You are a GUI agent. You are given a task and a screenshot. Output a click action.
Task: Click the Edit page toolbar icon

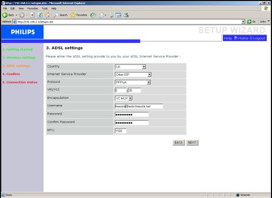[x=118, y=15]
